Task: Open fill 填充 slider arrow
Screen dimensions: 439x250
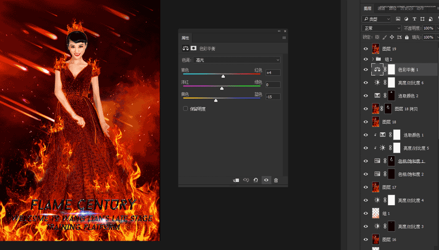Action: click(437, 37)
